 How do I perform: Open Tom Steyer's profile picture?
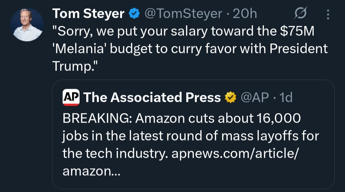coord(27,25)
